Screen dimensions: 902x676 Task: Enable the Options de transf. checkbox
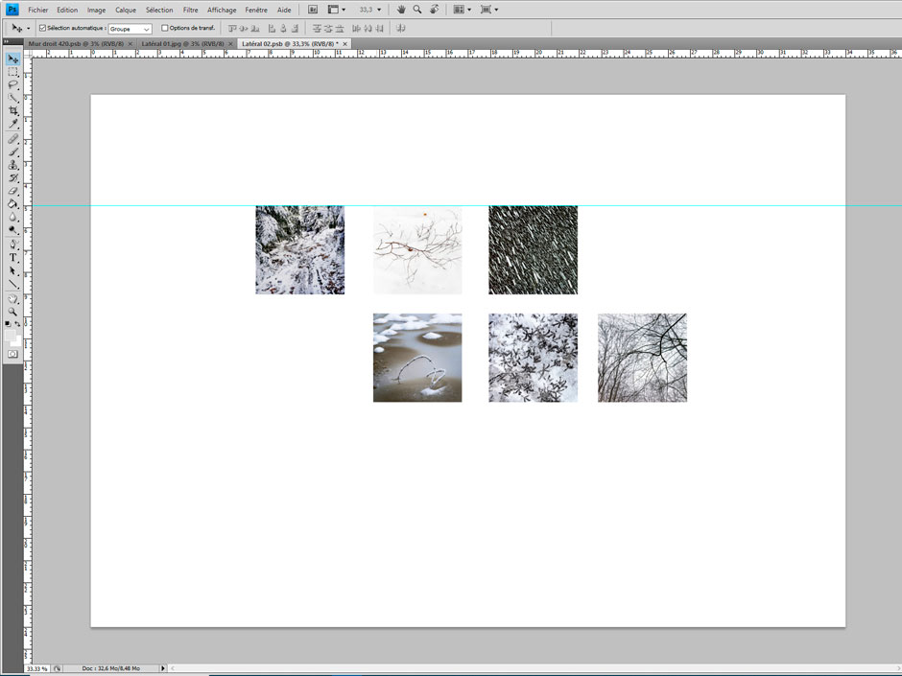(164, 29)
